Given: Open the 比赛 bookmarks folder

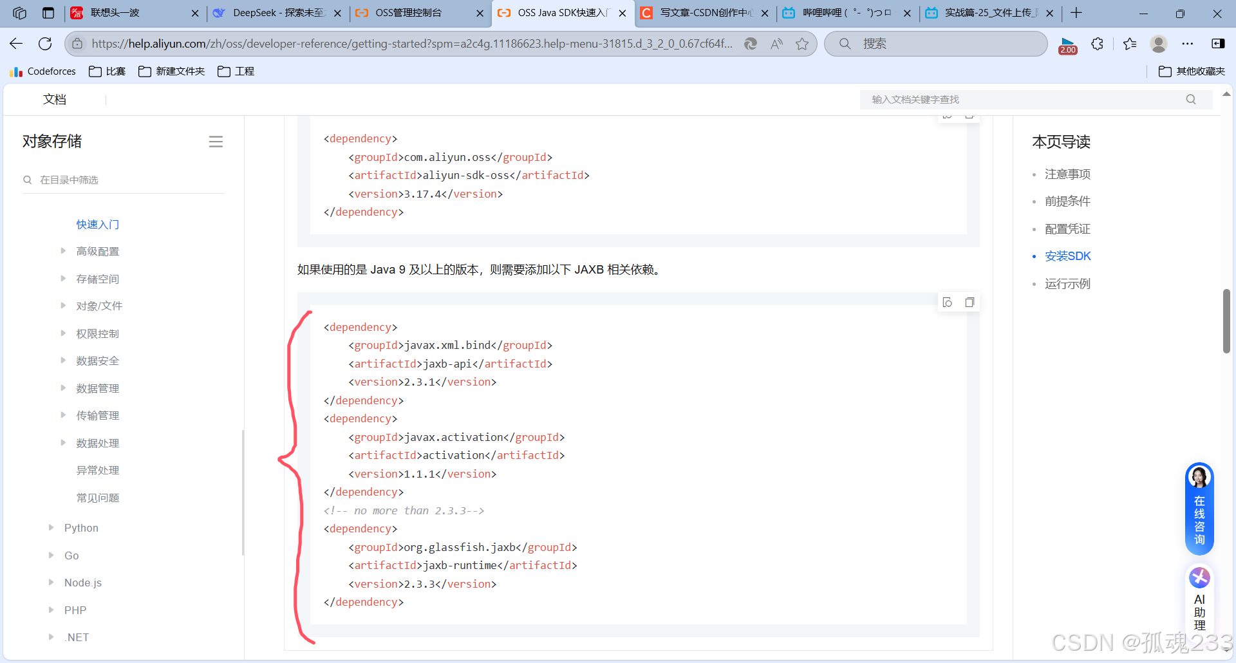Looking at the screenshot, I should (x=108, y=71).
